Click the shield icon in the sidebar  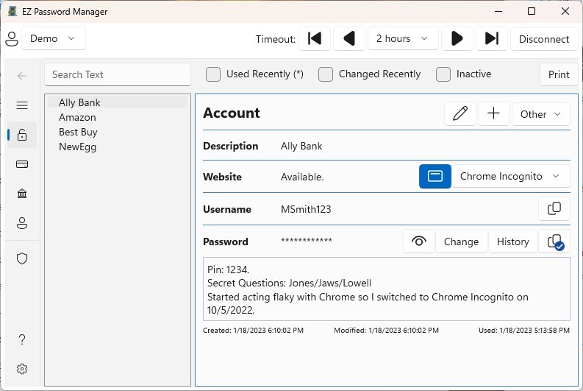[22, 258]
